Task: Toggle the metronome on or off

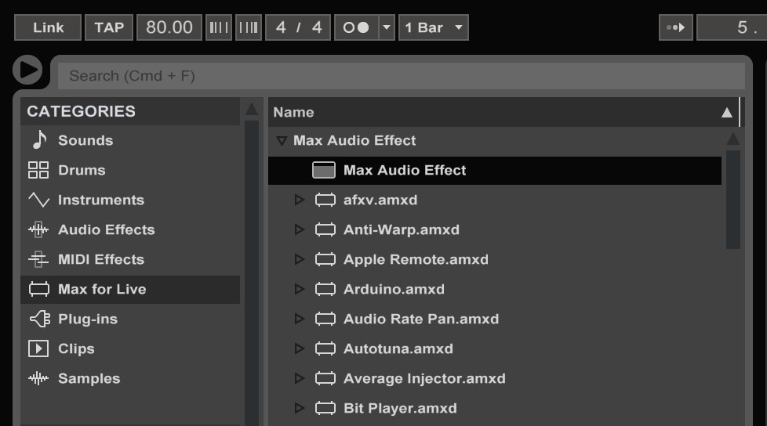Action: point(356,27)
